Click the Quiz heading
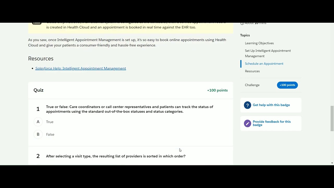The image size is (334, 188). (38, 90)
